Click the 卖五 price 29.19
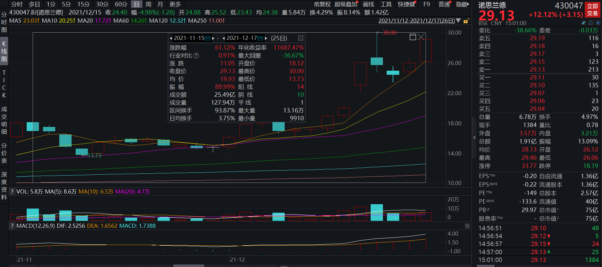 pyautogui.click(x=537, y=38)
